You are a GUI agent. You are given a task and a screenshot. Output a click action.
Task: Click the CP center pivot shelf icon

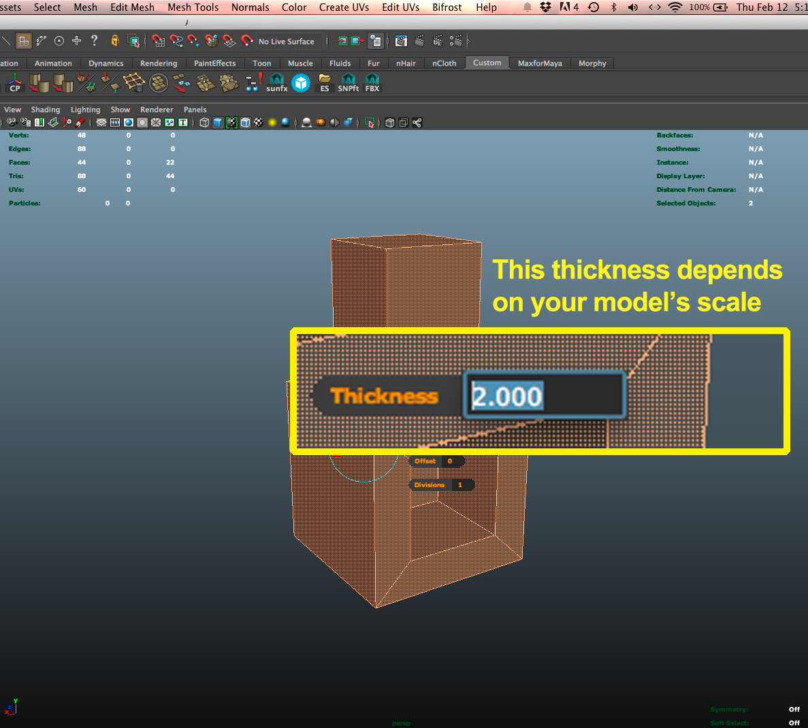point(14,83)
